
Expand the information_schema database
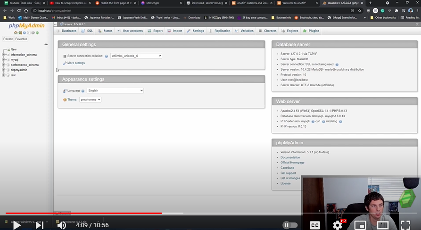[x=4, y=55]
